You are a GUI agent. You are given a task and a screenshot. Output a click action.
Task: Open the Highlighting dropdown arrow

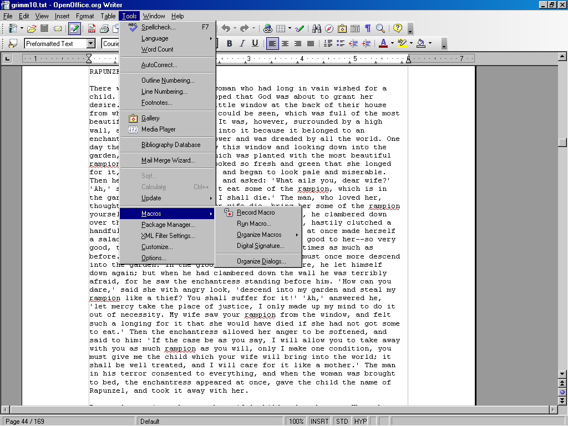(411, 43)
